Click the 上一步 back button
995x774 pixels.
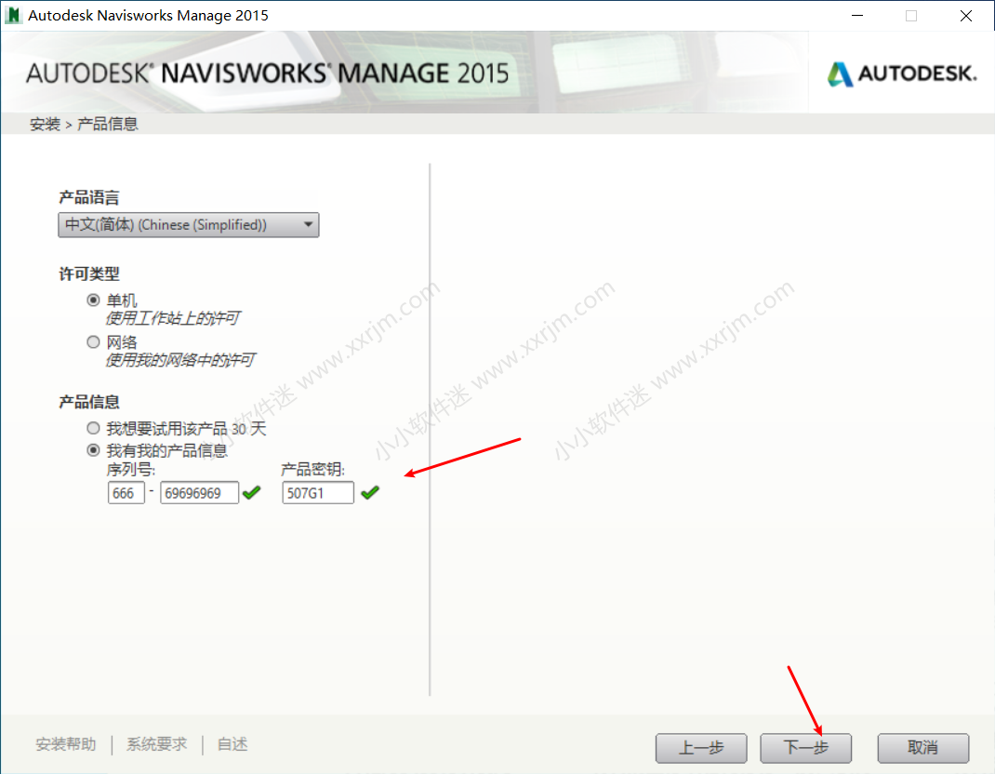[701, 748]
